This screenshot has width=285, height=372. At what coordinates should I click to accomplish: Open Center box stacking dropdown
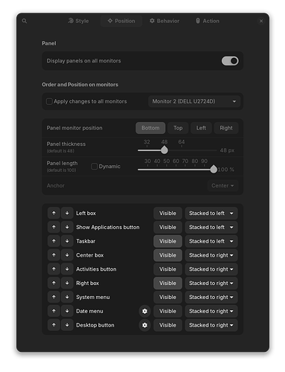[x=211, y=255]
